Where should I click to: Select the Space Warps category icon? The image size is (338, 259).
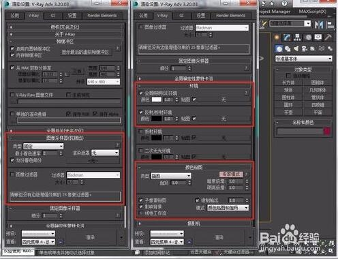(x=321, y=48)
